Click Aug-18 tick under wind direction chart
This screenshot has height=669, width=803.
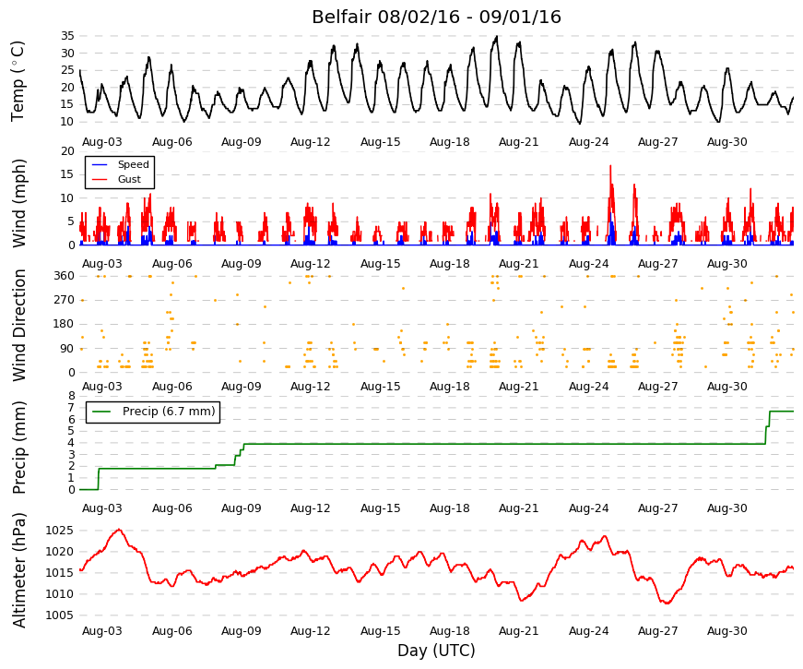coord(449,387)
